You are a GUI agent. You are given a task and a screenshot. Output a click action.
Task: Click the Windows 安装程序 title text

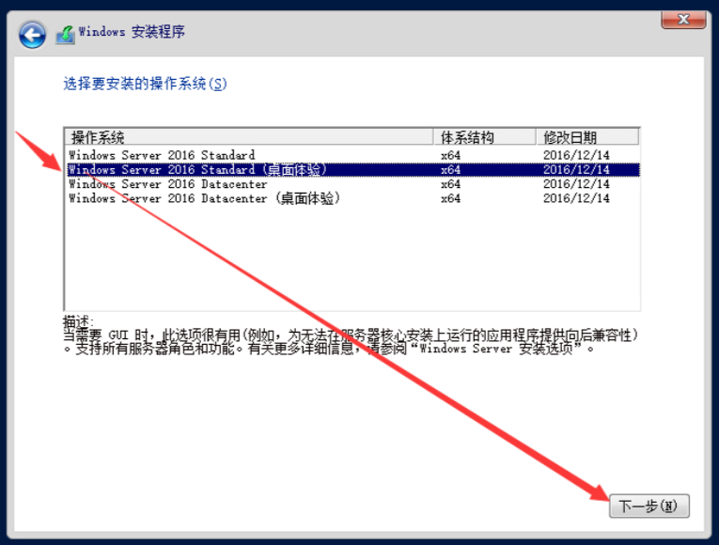(132, 32)
